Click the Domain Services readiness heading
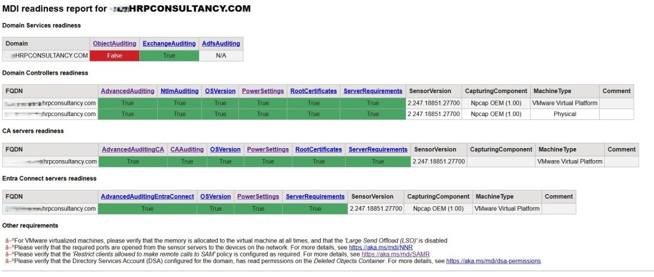The image size is (654, 277). click(42, 26)
